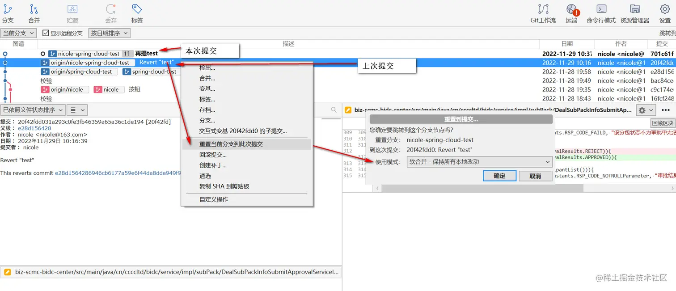Click parent commit link e28d156428

point(34,128)
